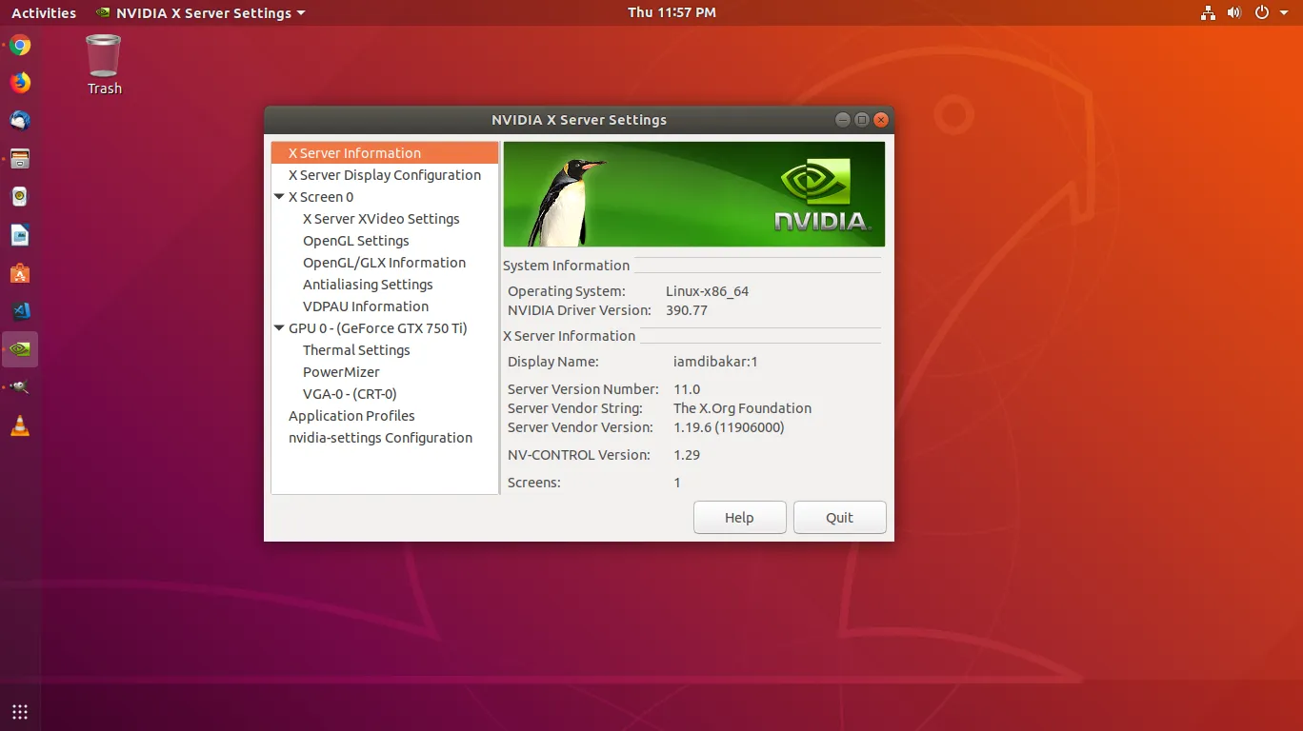Quit NVIDIA X Server Settings
Image resolution: width=1303 pixels, height=731 pixels.
(x=839, y=517)
